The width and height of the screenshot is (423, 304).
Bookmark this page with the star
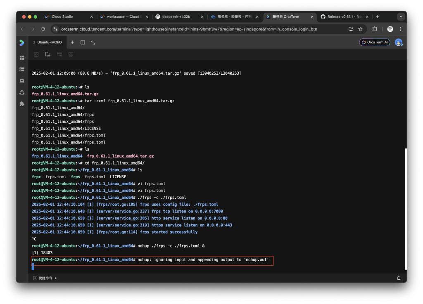pyautogui.click(x=360, y=29)
